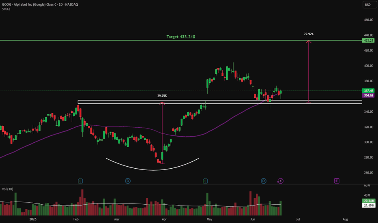378x223 pixels.
Task: Click the Vol (30) indicator label
Action: click(x=7, y=189)
